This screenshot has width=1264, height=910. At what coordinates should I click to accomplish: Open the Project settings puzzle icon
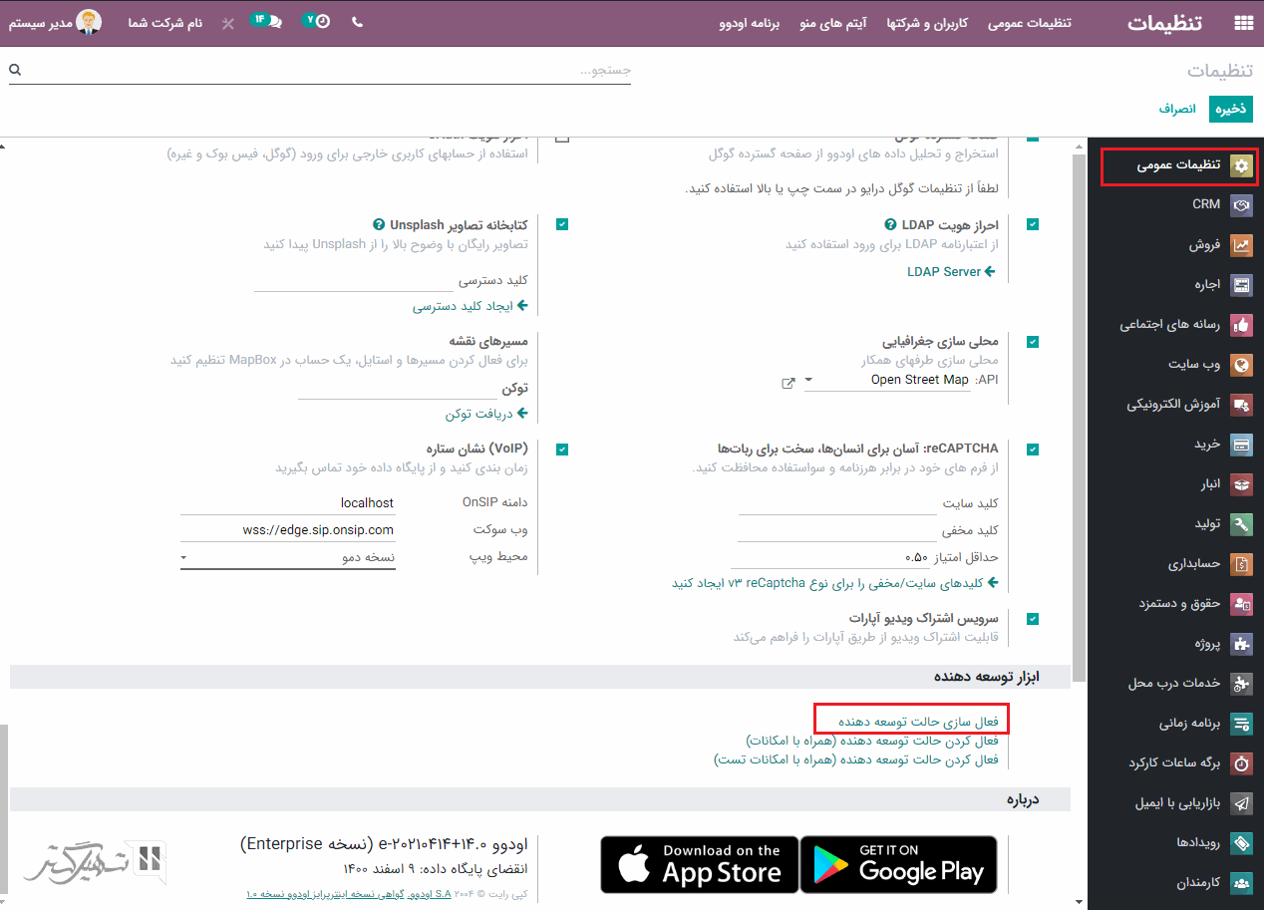tap(1241, 644)
